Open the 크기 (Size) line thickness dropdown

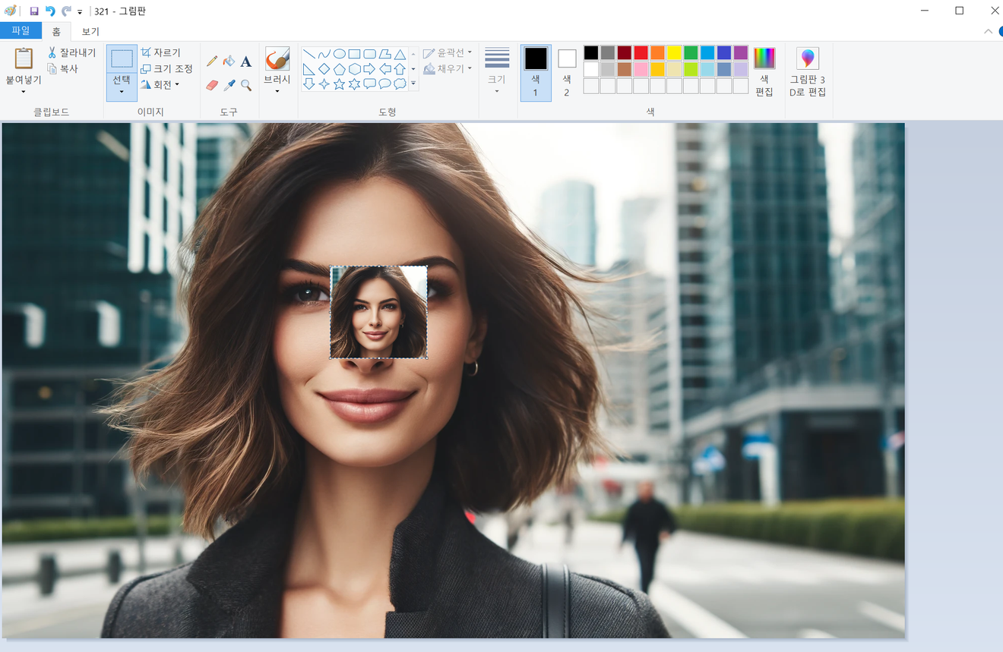point(497,71)
